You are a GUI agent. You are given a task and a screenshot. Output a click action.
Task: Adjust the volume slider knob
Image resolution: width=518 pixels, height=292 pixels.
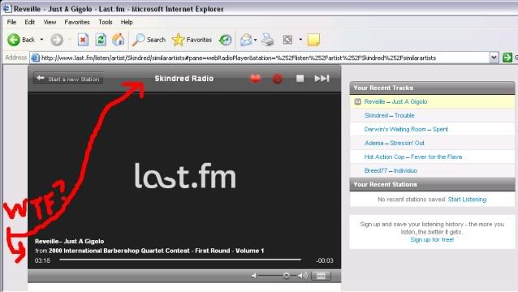pos(287,276)
